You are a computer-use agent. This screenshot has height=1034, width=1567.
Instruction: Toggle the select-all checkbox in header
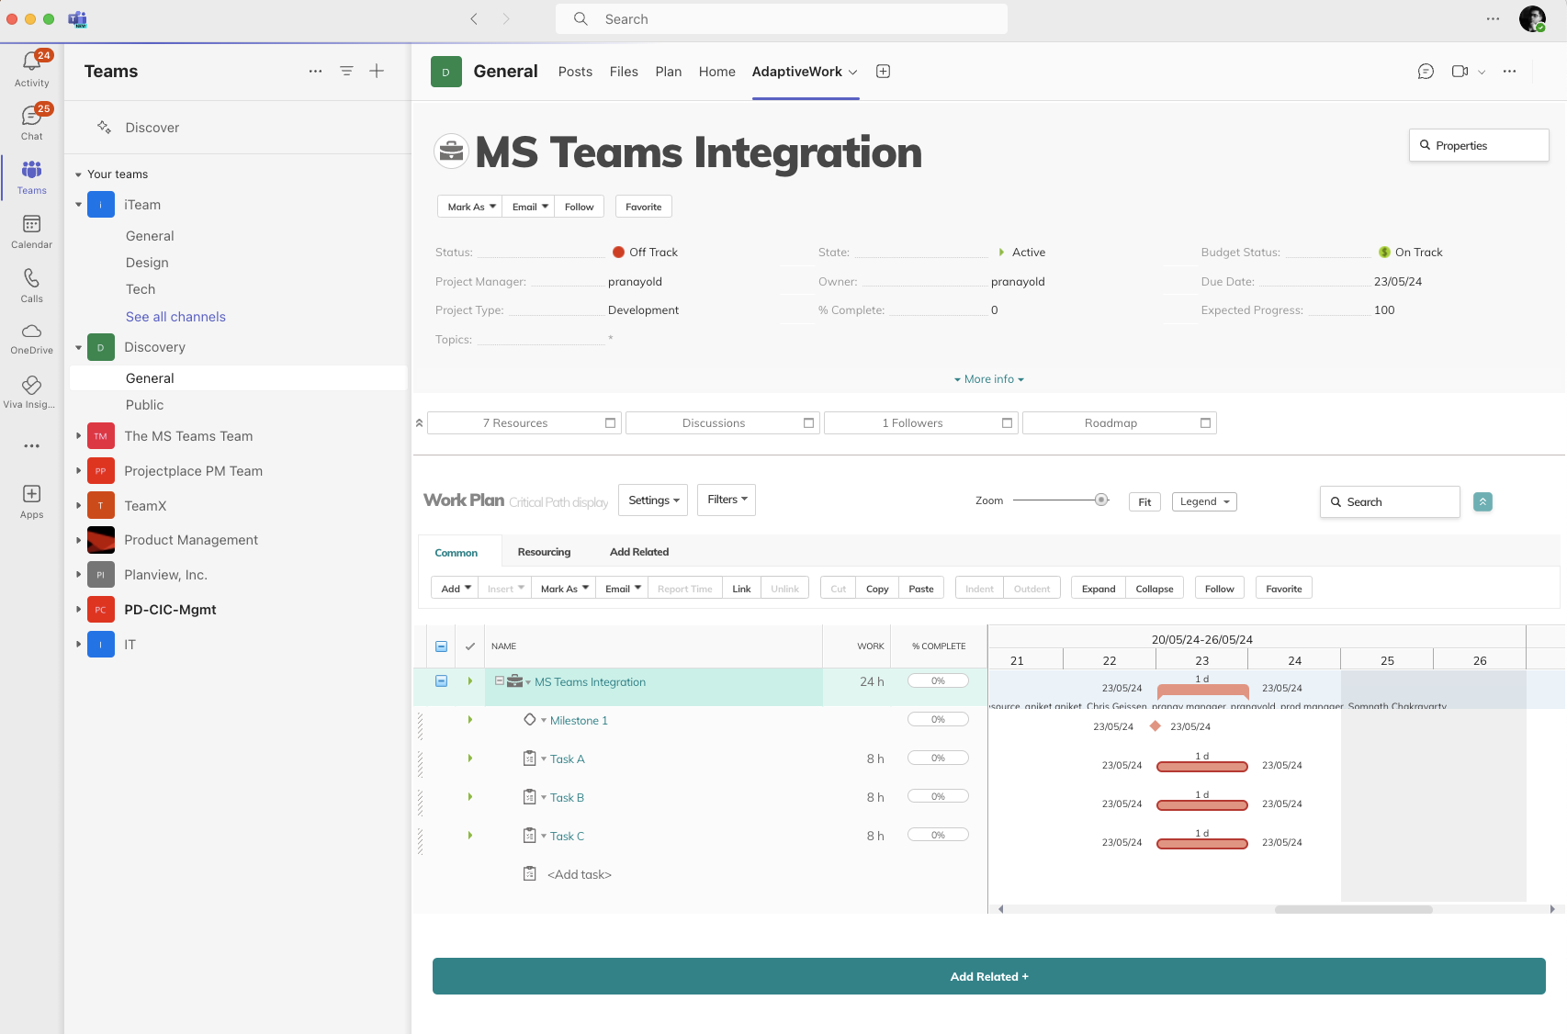click(x=441, y=646)
